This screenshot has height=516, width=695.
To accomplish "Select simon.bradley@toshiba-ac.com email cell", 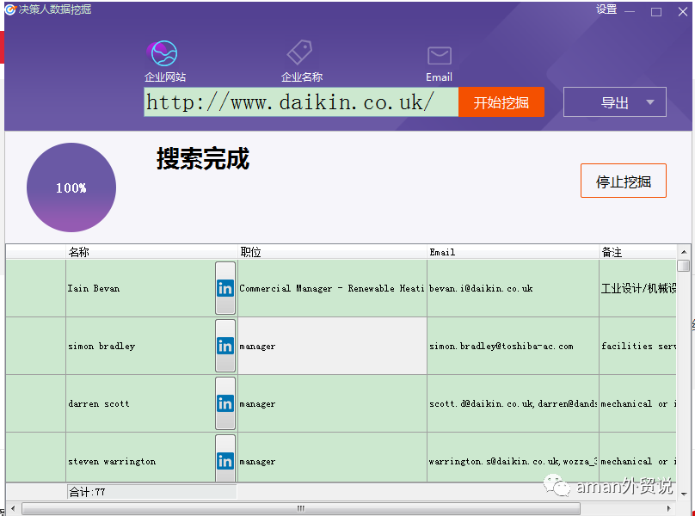I will (513, 346).
